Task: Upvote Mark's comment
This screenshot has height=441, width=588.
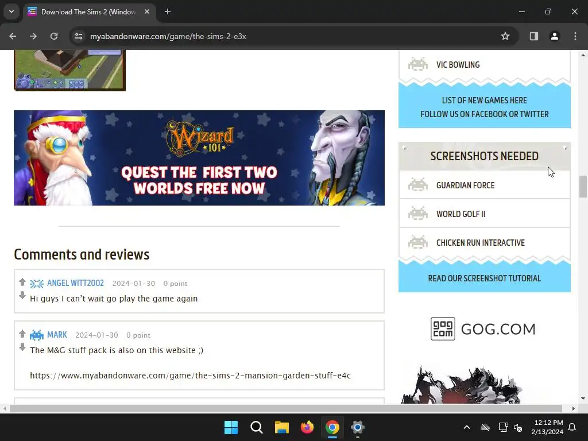Action: pyautogui.click(x=22, y=334)
